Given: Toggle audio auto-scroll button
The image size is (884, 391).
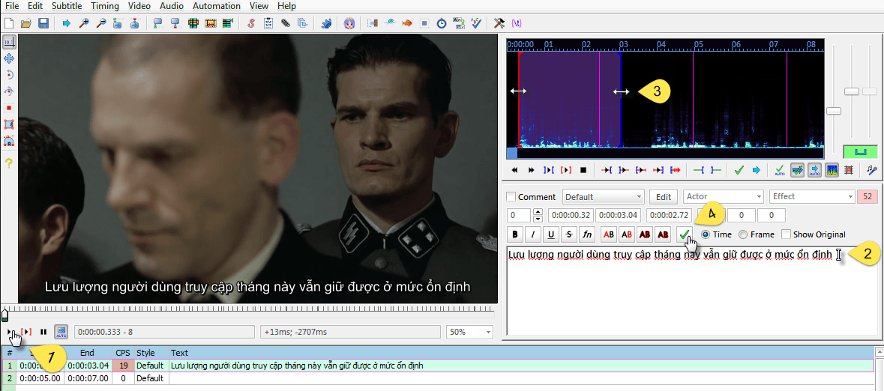Looking at the screenshot, I should pyautogui.click(x=815, y=169).
